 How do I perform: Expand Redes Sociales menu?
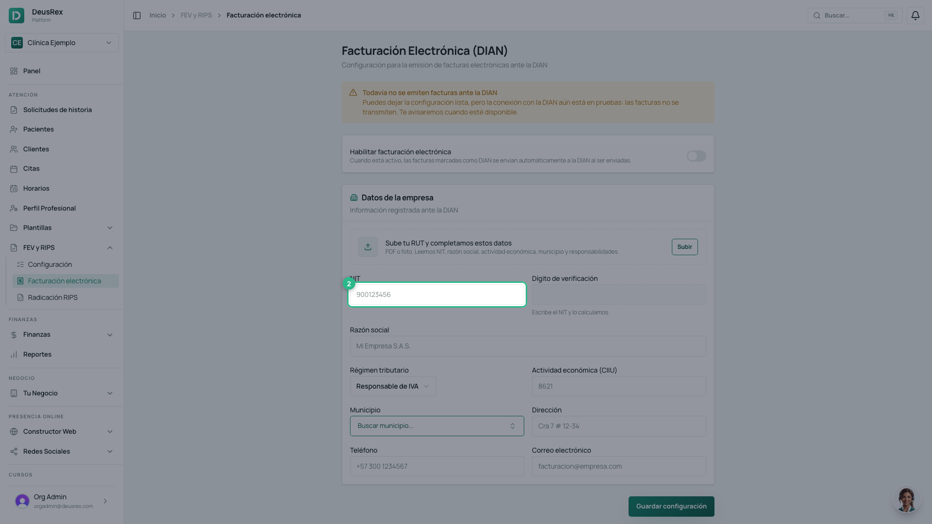(x=62, y=452)
